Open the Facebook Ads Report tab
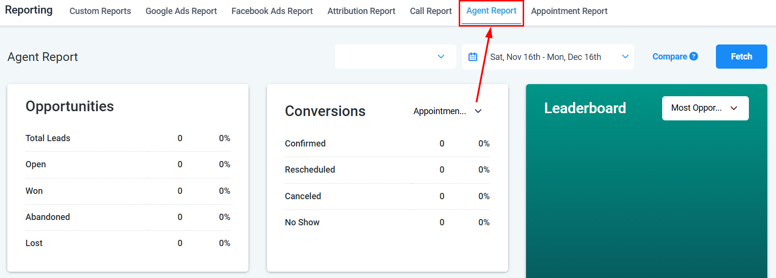Screen dimensions: 776x278 [x=272, y=11]
